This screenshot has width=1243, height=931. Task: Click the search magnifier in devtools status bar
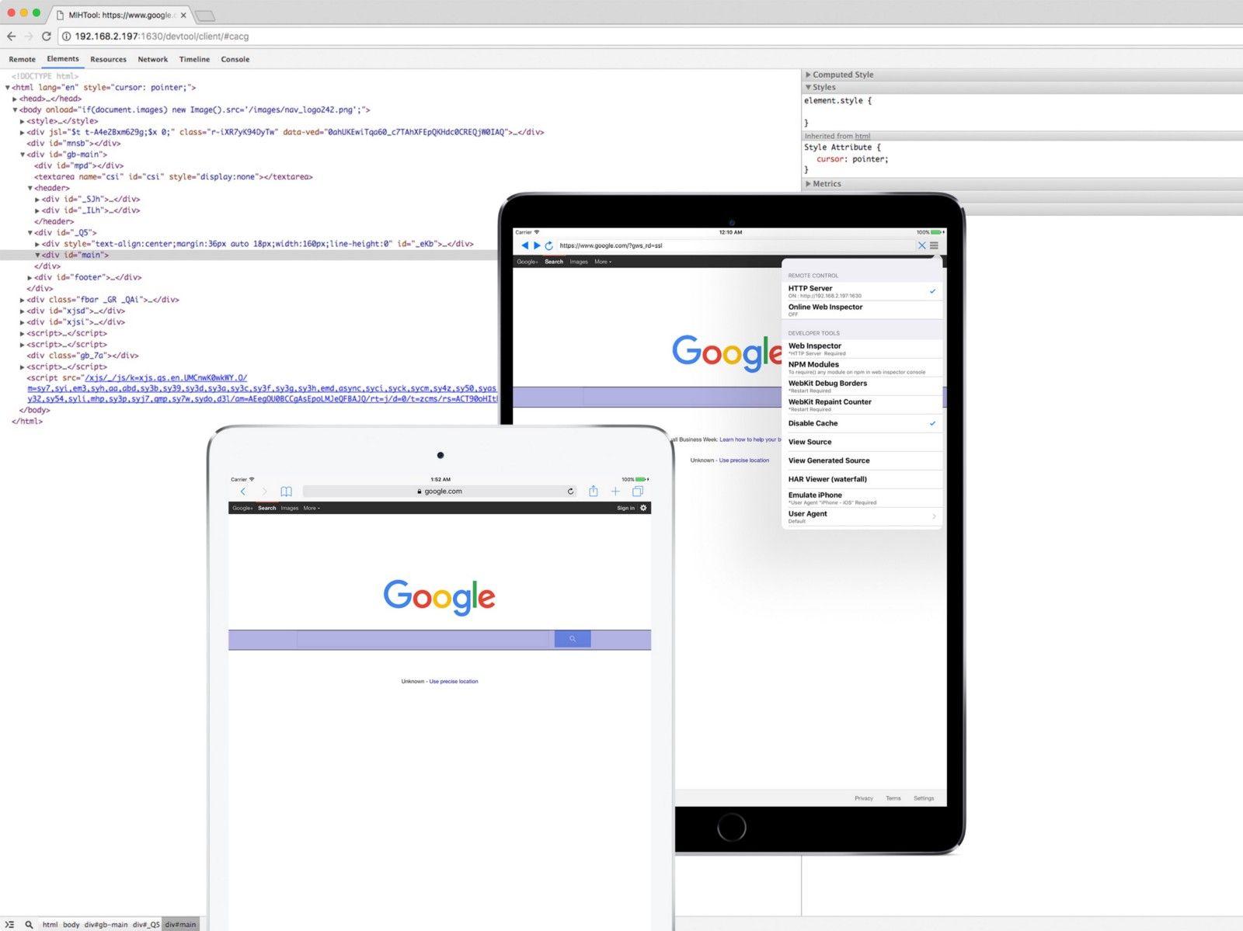[29, 924]
